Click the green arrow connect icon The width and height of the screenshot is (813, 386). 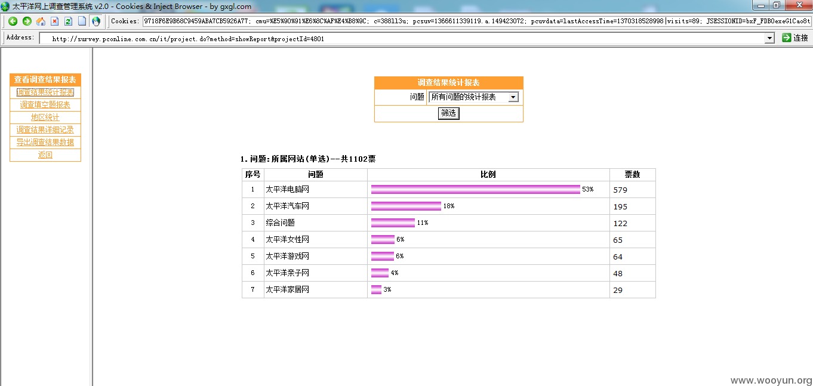[787, 38]
